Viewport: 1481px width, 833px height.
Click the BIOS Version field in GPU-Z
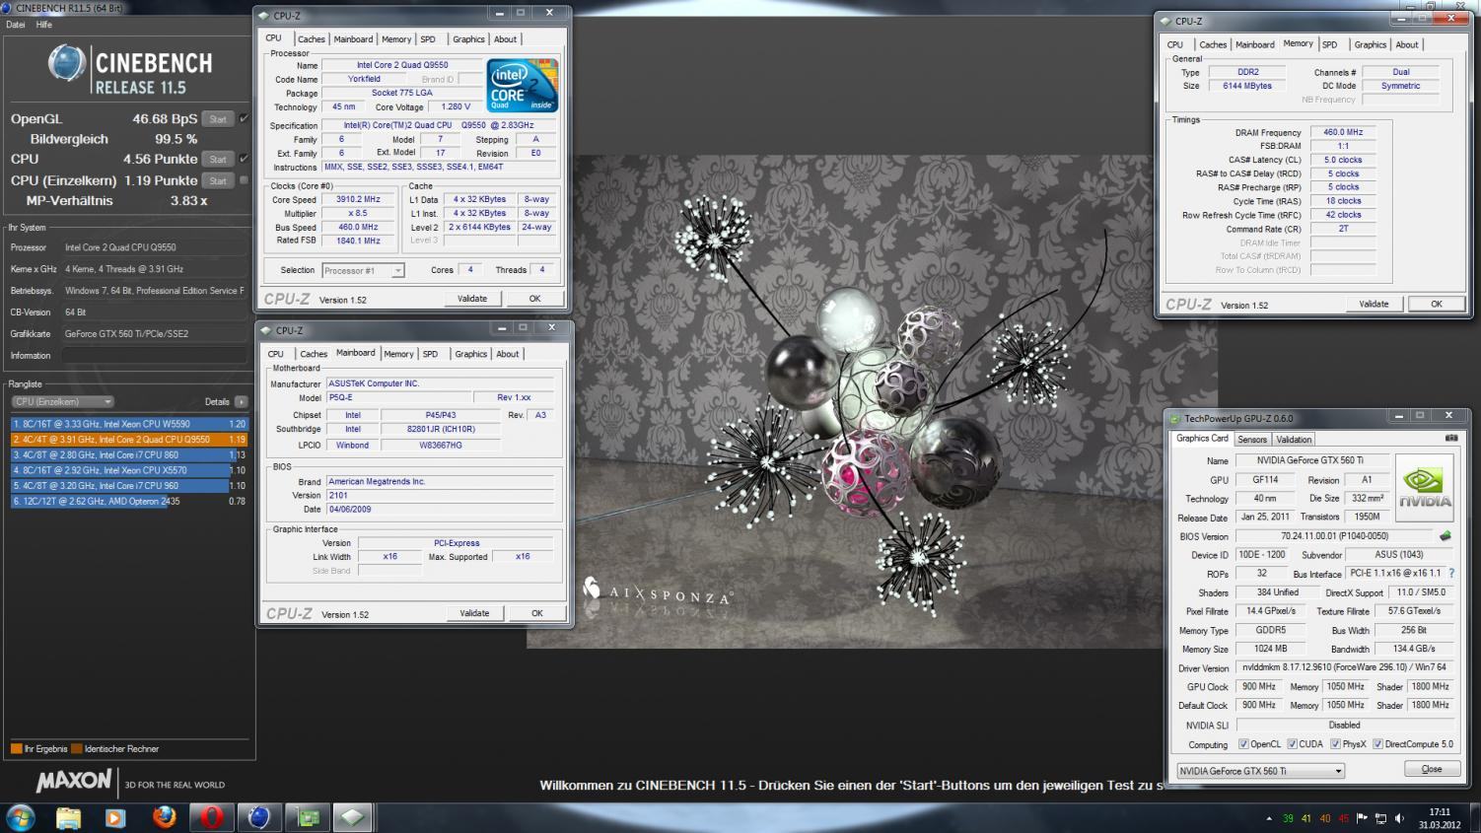(1335, 536)
